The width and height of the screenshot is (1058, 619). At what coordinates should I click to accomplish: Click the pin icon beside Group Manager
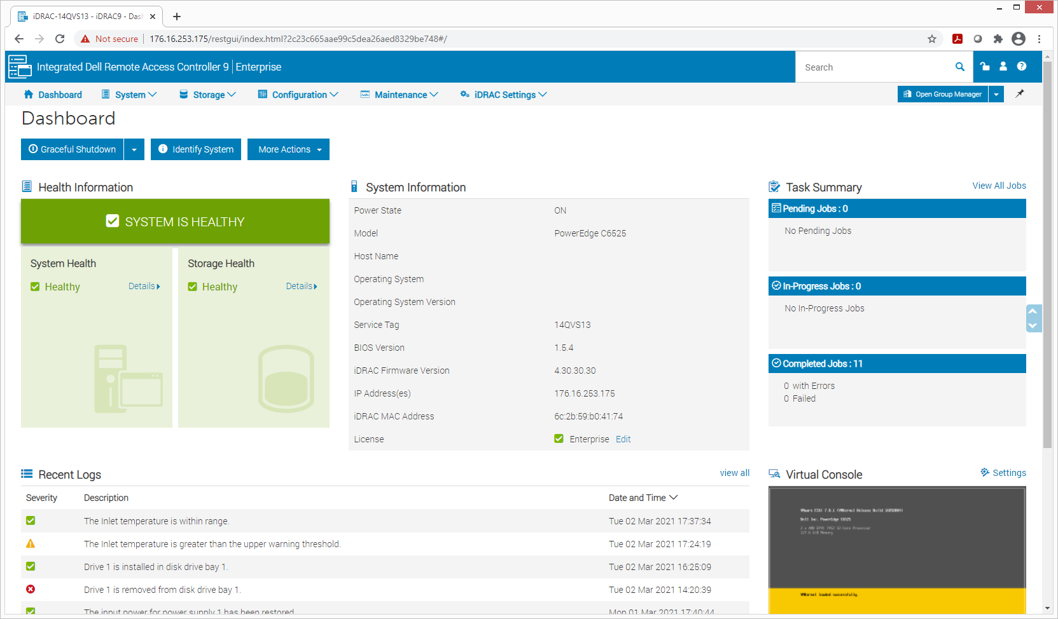point(1020,93)
